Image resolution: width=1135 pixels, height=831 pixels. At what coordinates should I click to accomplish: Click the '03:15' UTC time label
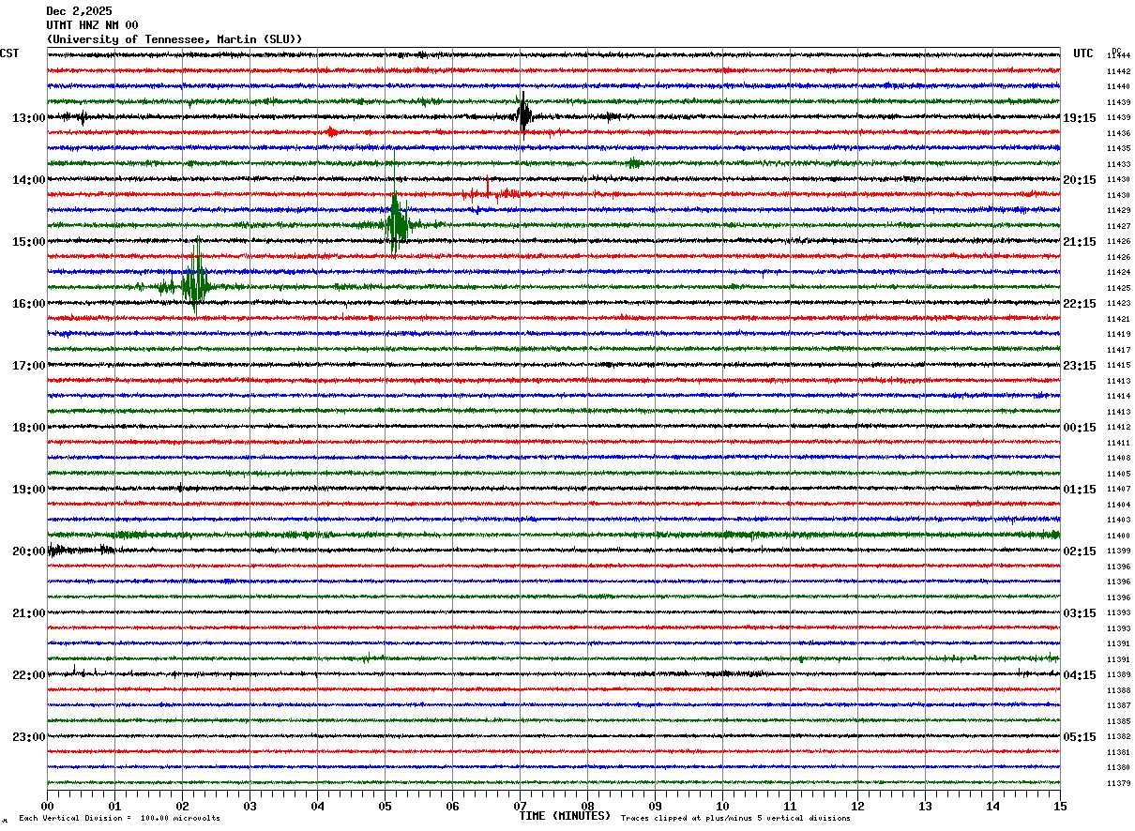[x=1080, y=612]
